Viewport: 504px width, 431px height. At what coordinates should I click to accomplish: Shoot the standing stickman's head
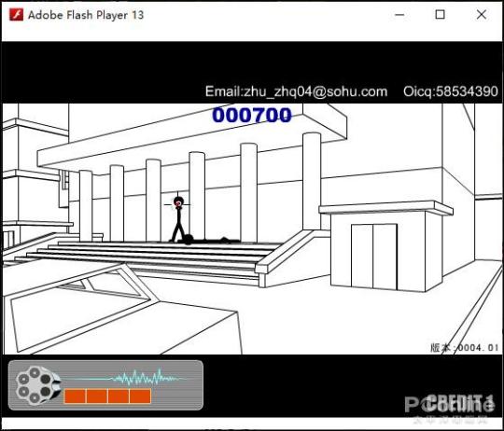click(x=178, y=202)
